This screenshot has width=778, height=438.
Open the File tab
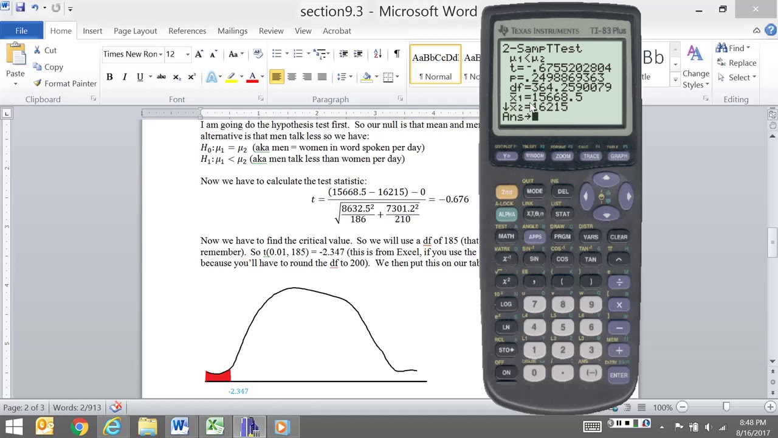(21, 30)
